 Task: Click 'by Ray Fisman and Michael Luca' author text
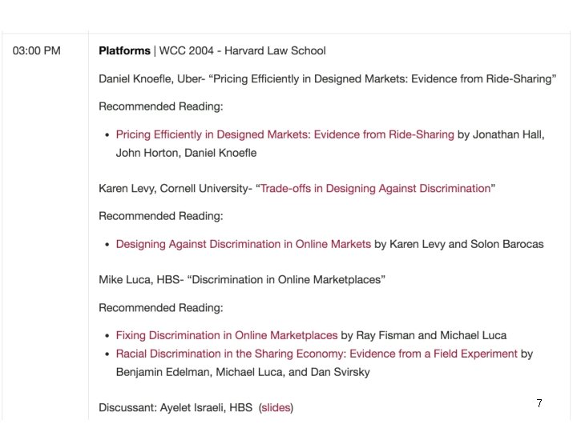point(423,335)
